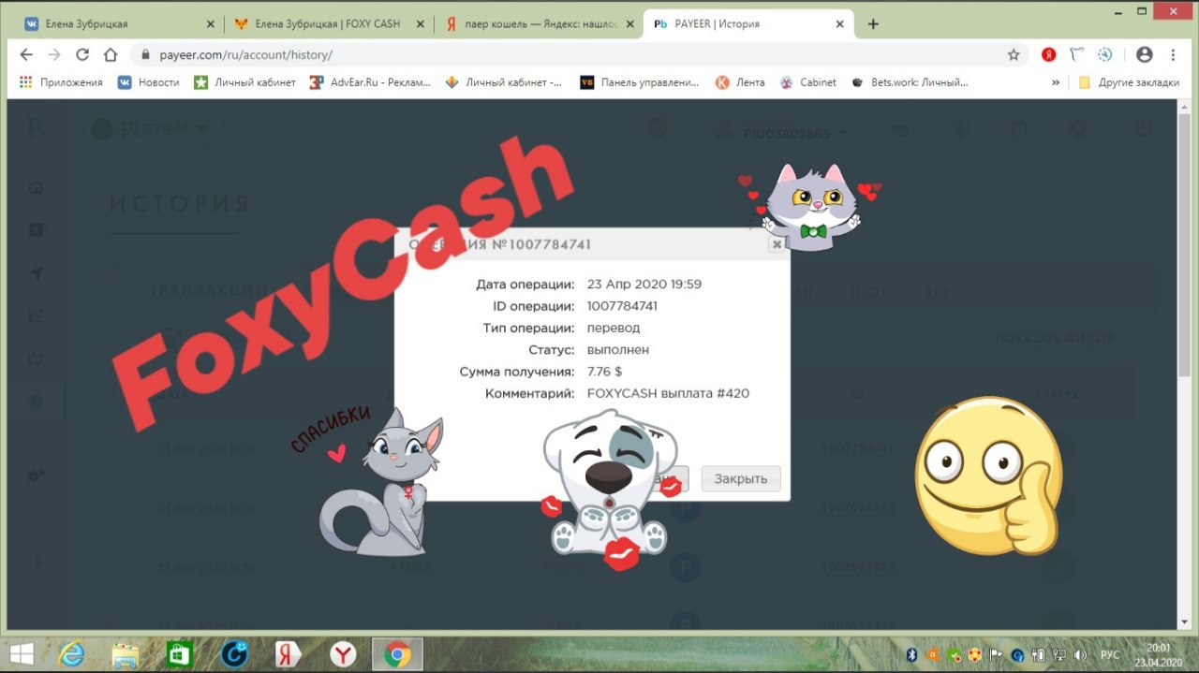Click the Закрыть button in the dialog
1199x673 pixels.
(741, 478)
